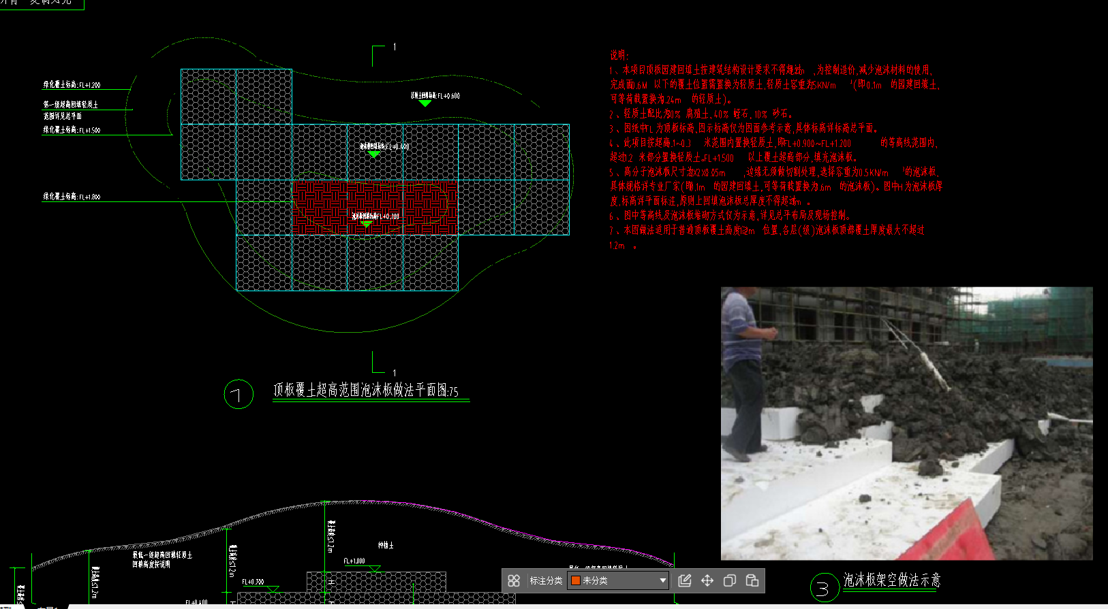The height and width of the screenshot is (609, 1108).
Task: Click label 范围详见总平面
Action: (63, 116)
